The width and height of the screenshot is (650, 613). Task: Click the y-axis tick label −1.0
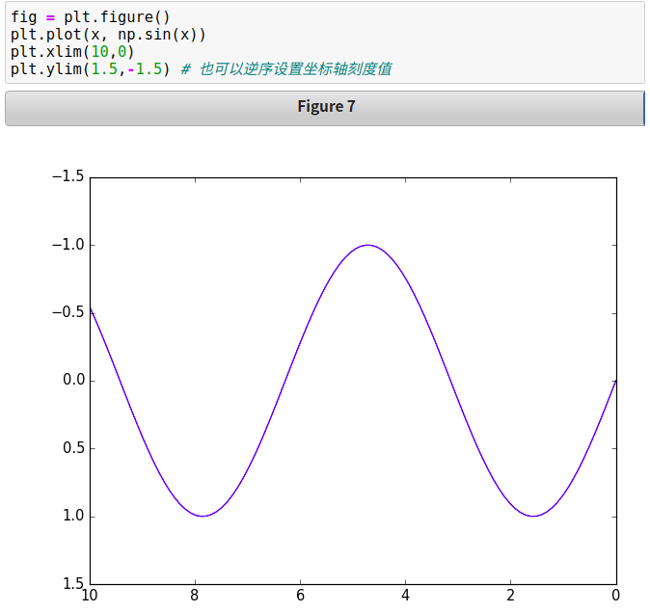[68, 245]
